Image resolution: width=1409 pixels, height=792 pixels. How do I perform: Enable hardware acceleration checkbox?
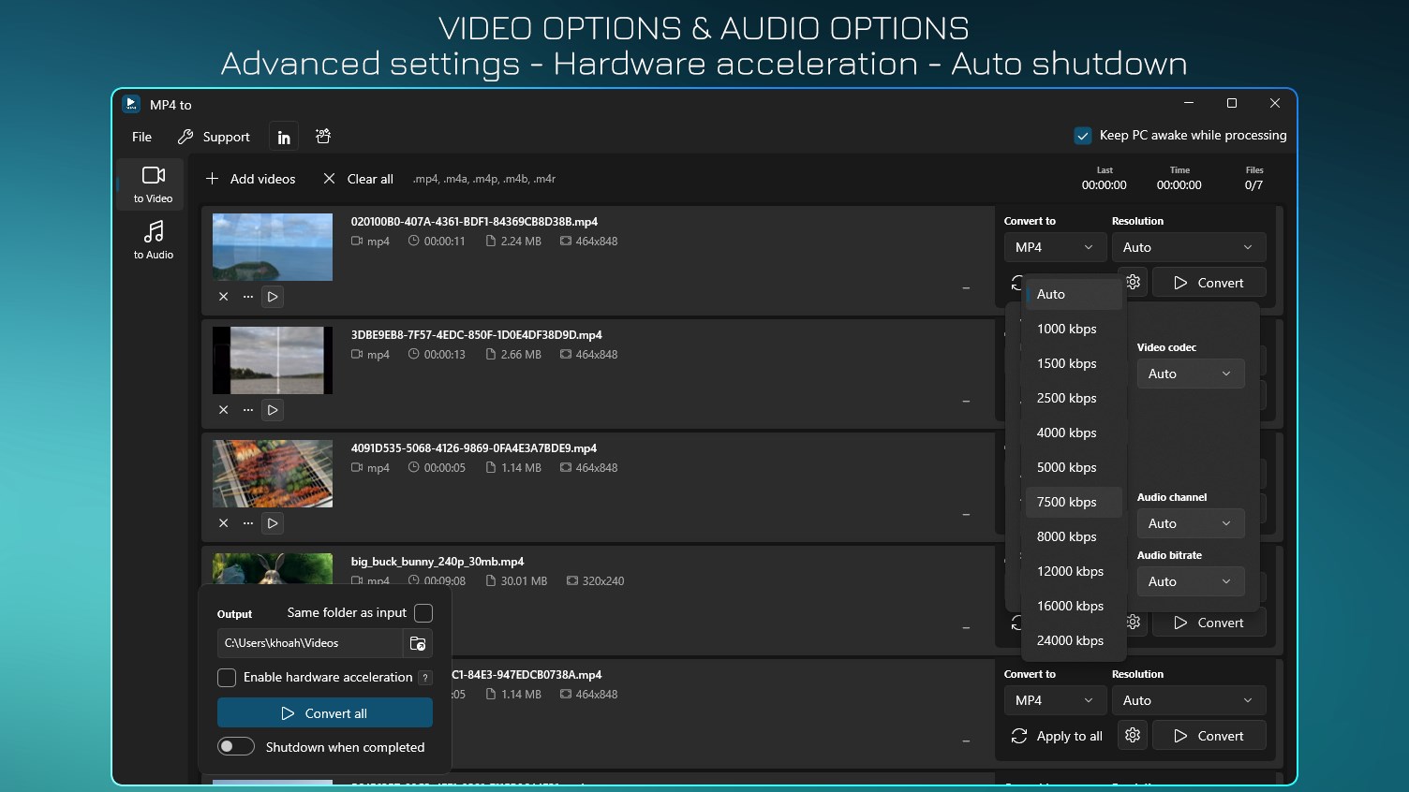pyautogui.click(x=227, y=677)
